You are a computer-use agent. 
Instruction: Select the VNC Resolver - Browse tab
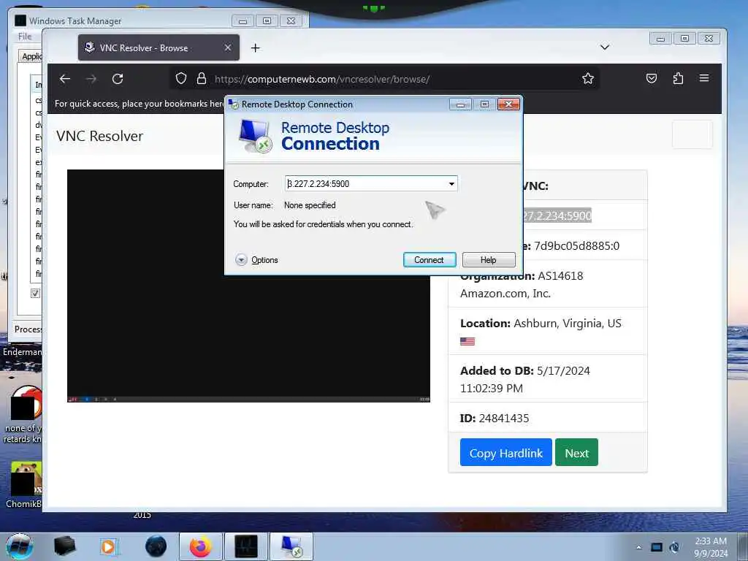point(159,47)
